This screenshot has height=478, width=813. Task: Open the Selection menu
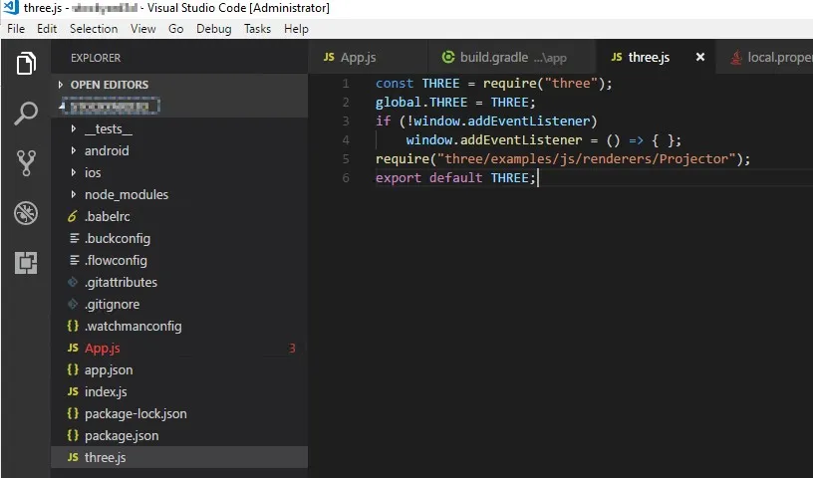pos(94,29)
